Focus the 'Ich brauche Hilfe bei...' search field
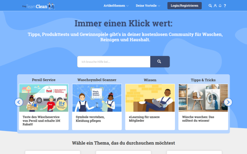Viewport: 247px width, 154px height. click(114, 62)
